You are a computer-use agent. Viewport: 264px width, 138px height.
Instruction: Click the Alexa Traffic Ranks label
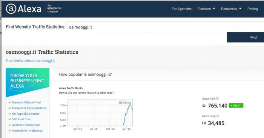tap(71, 88)
